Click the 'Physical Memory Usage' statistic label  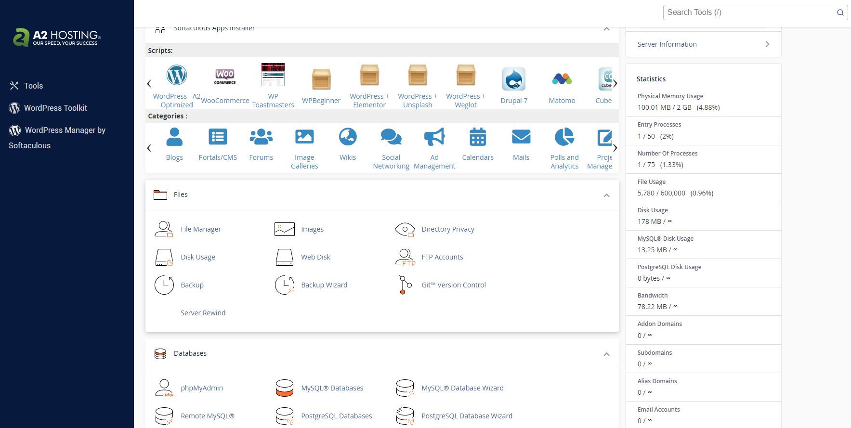tap(670, 96)
